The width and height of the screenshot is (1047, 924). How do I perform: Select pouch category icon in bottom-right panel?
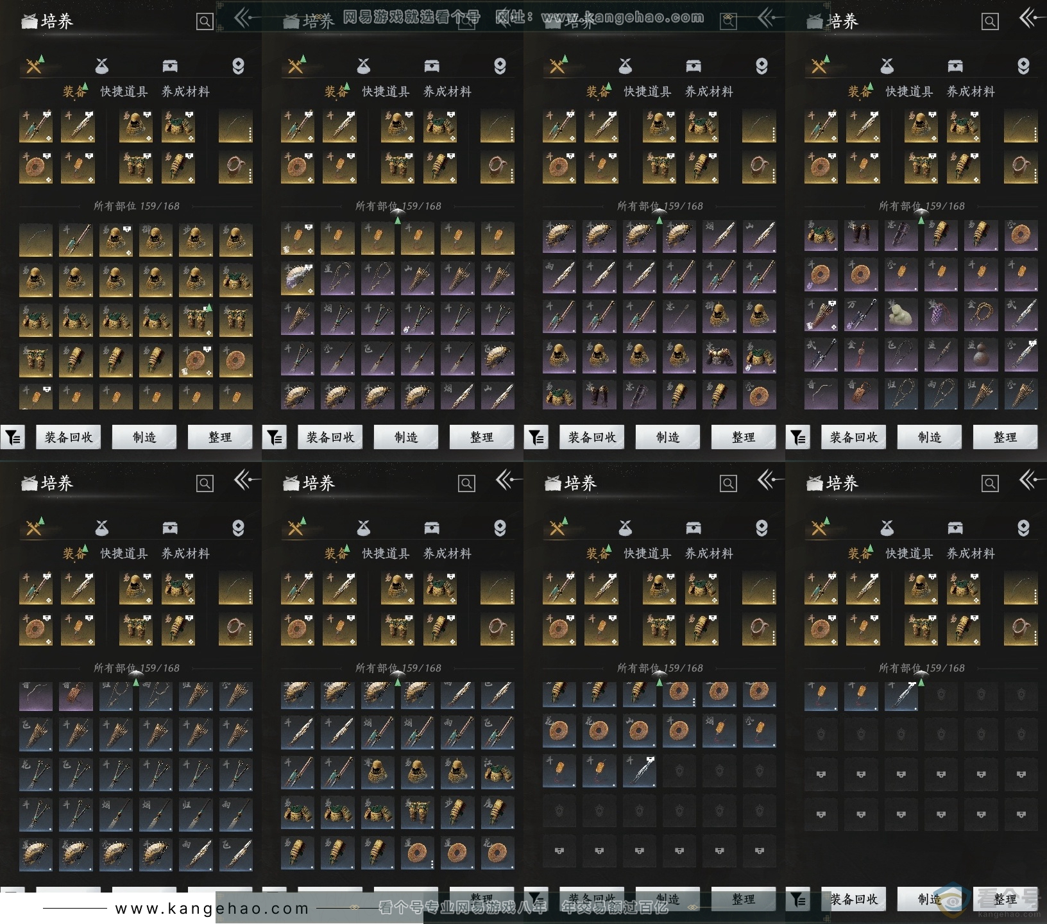pos(887,527)
